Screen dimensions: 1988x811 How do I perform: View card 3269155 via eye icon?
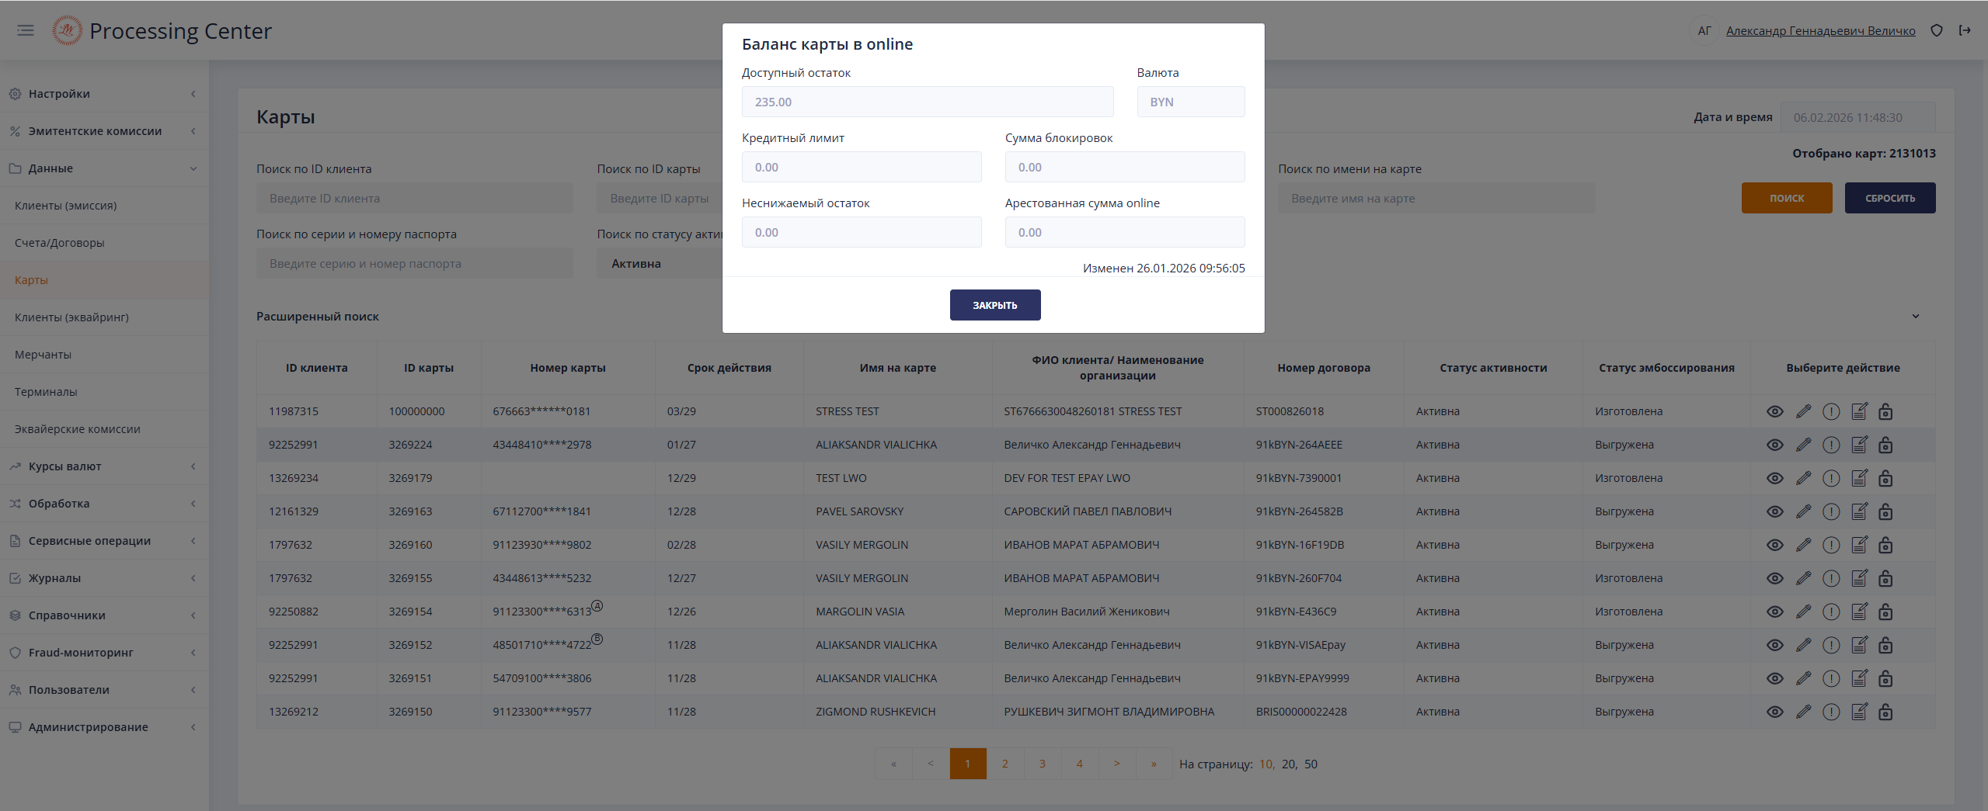pos(1774,578)
